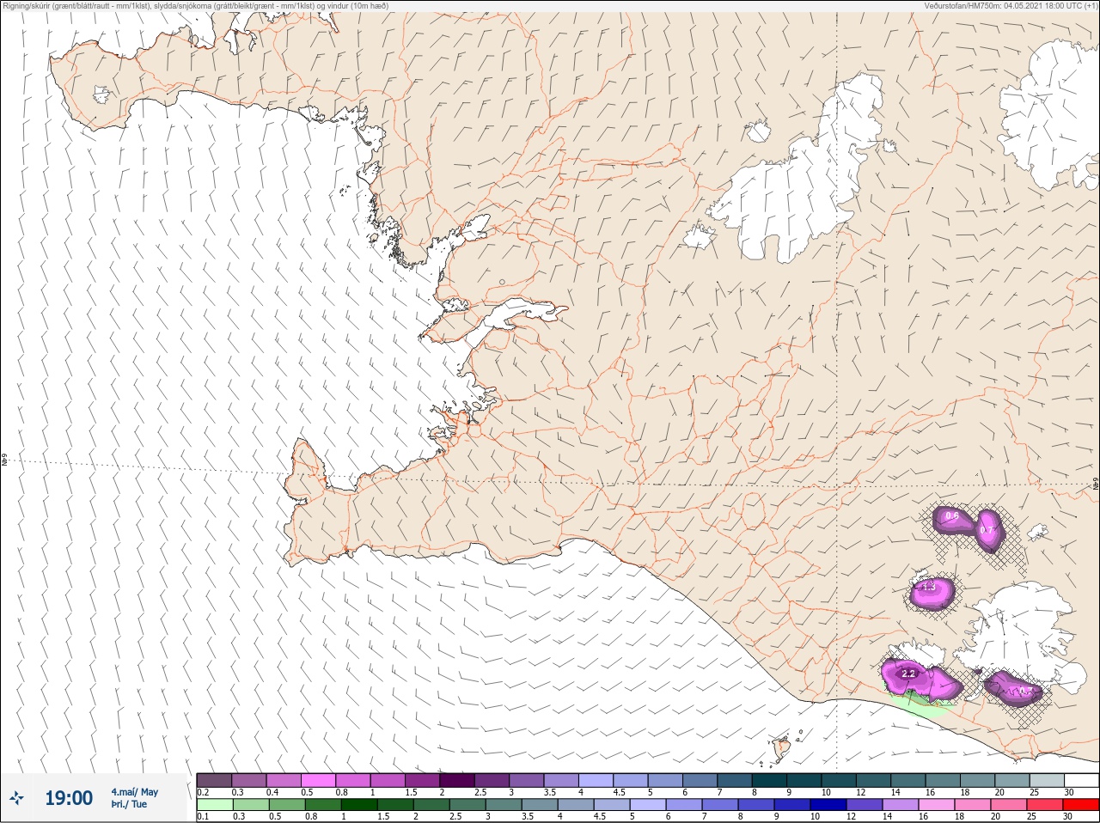The image size is (1100, 823).
Task: Click the 0.7 value next to the 0.6 cell
Action: [988, 531]
